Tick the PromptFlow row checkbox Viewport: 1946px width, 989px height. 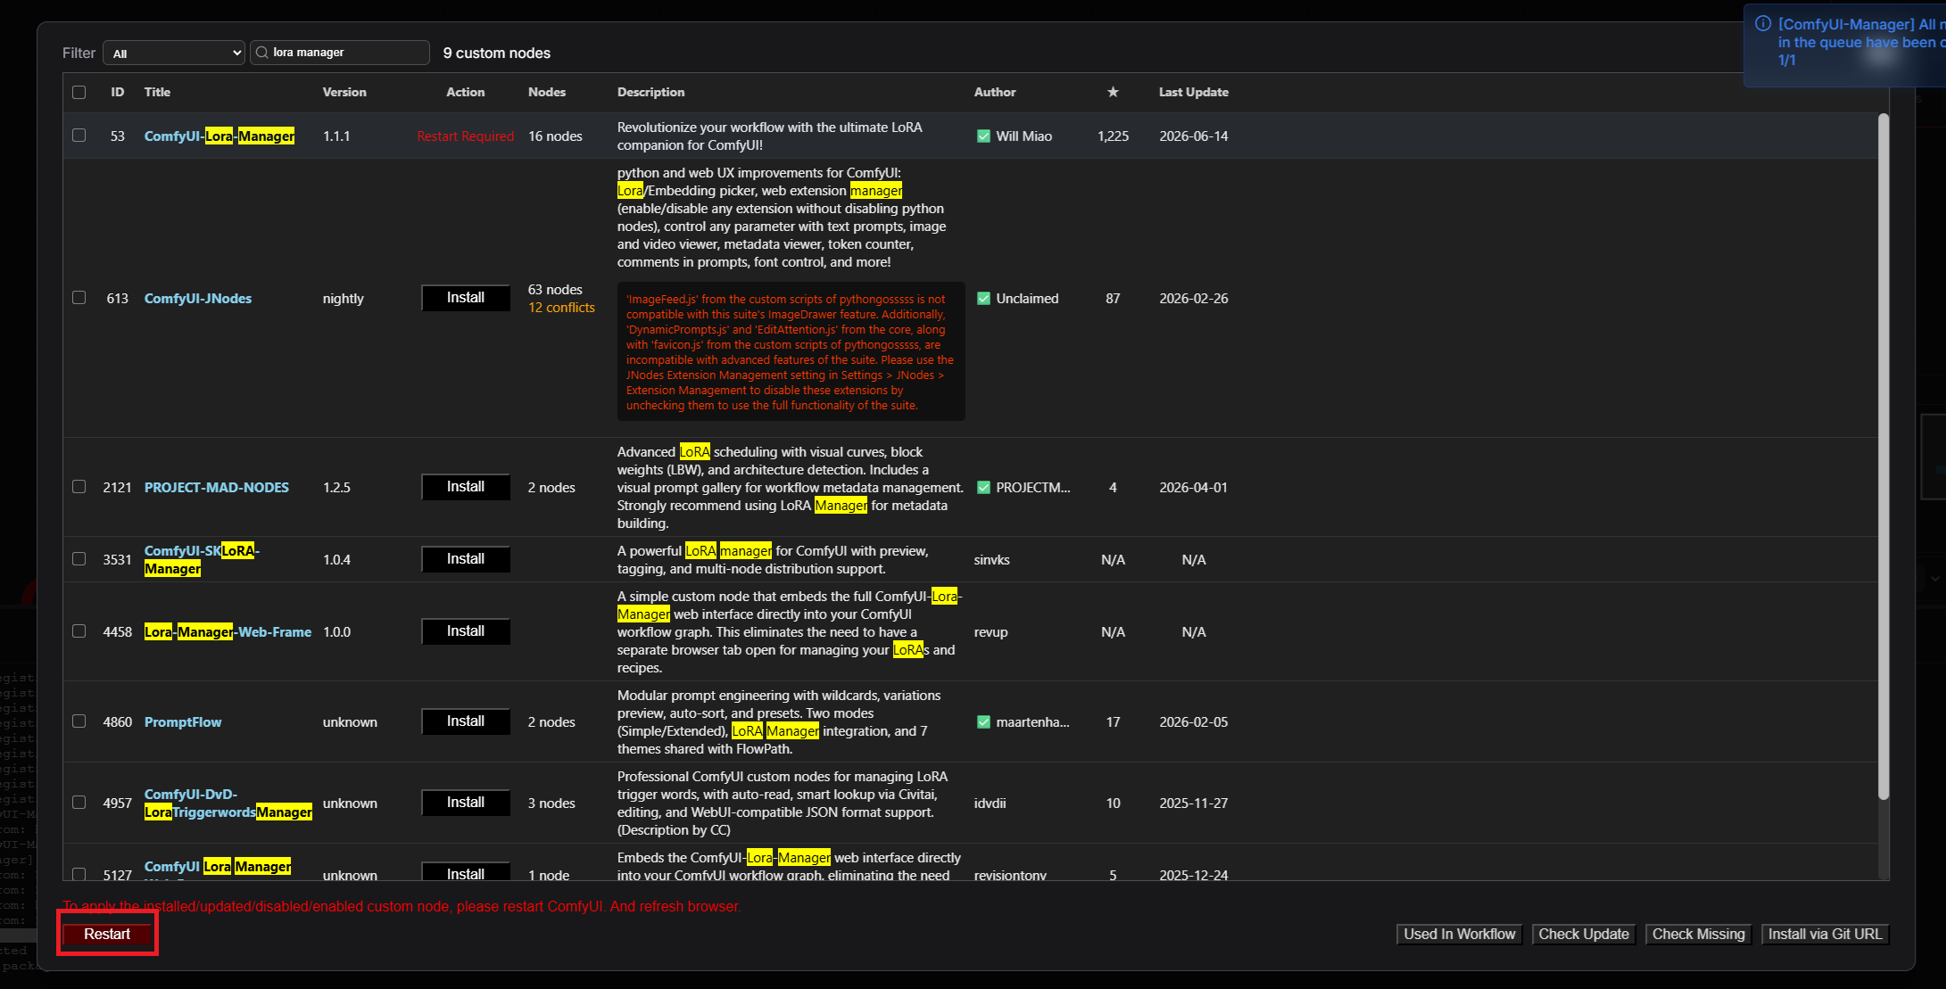[x=79, y=721]
